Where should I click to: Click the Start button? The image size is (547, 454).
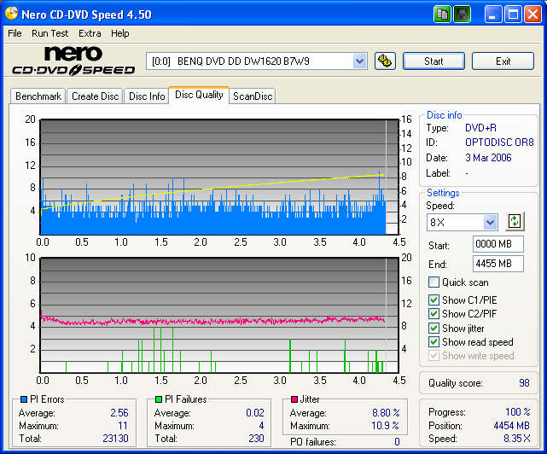click(434, 61)
